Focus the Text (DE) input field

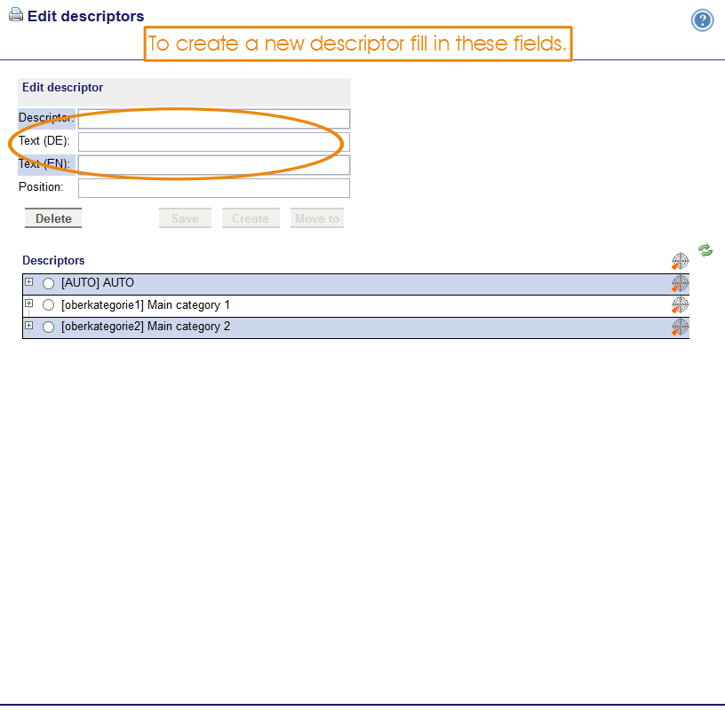point(214,142)
